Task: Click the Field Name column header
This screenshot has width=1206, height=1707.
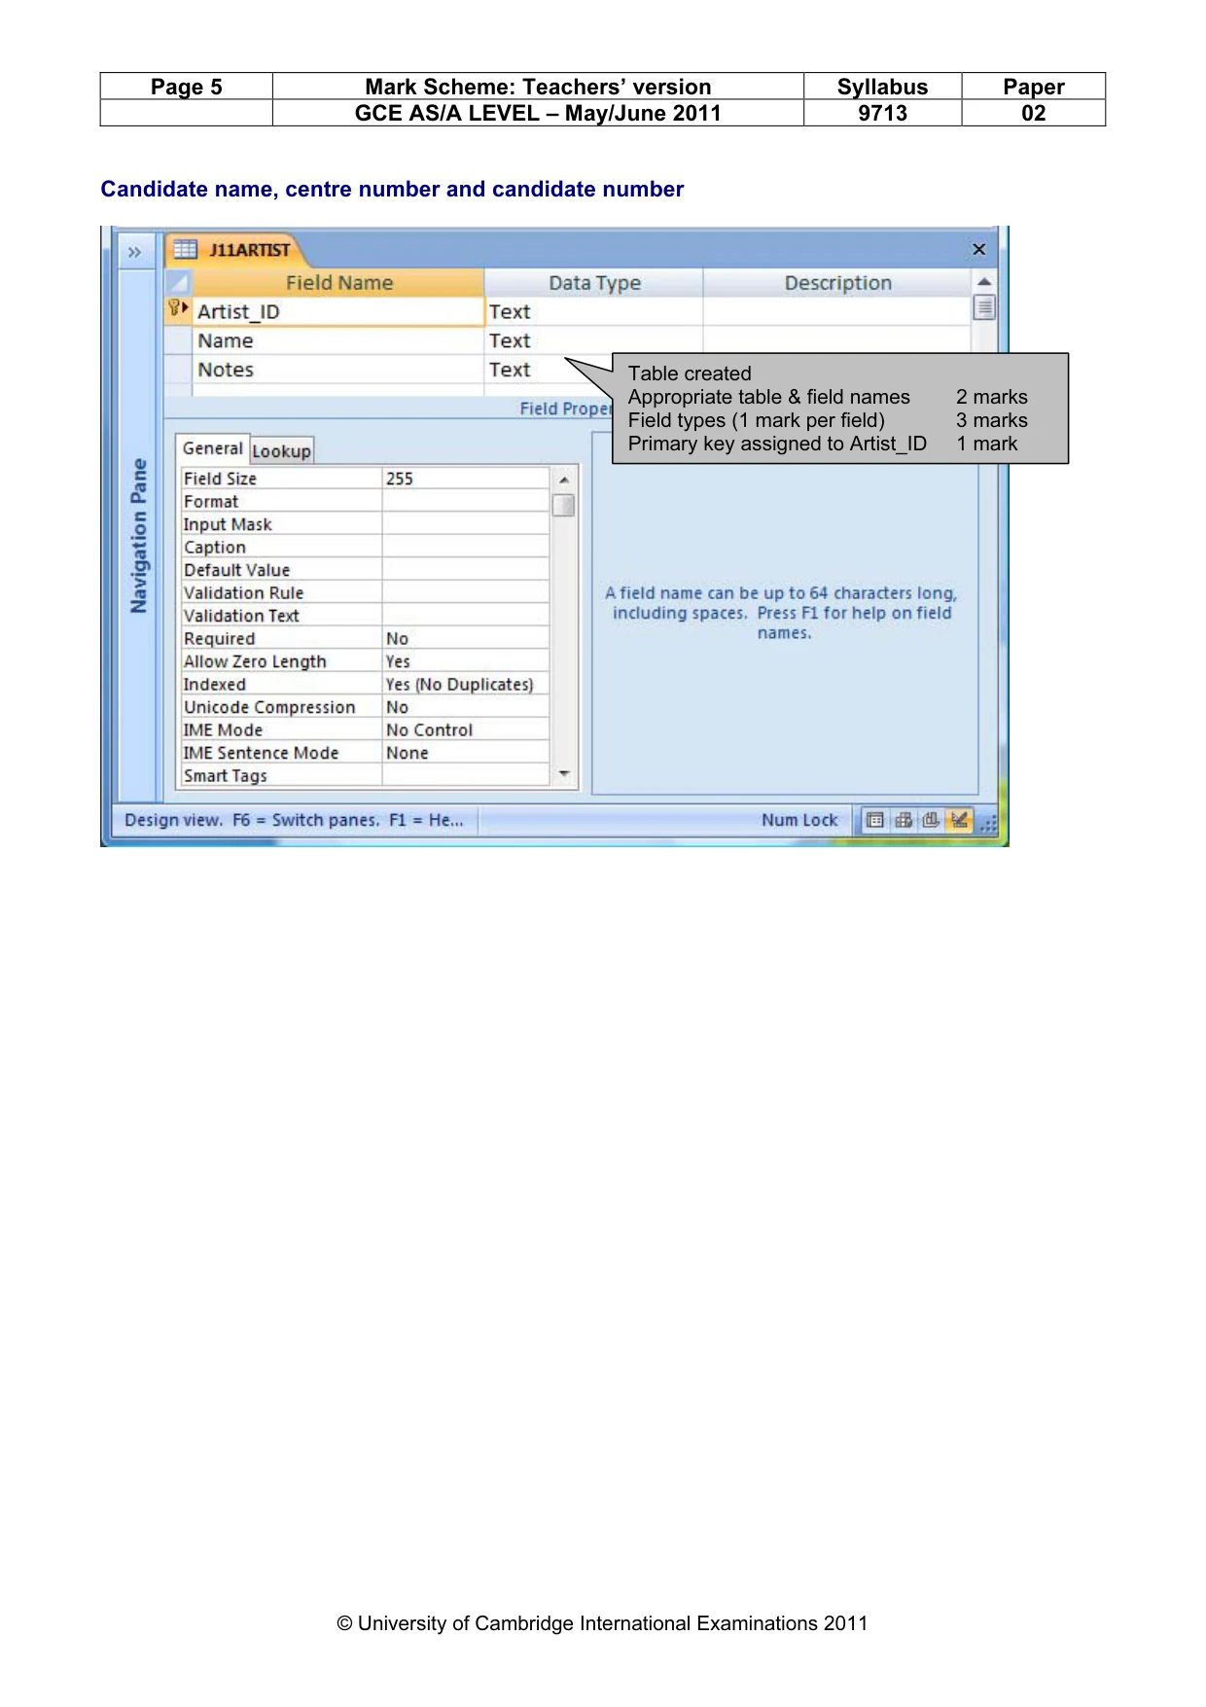Action: [x=338, y=283]
